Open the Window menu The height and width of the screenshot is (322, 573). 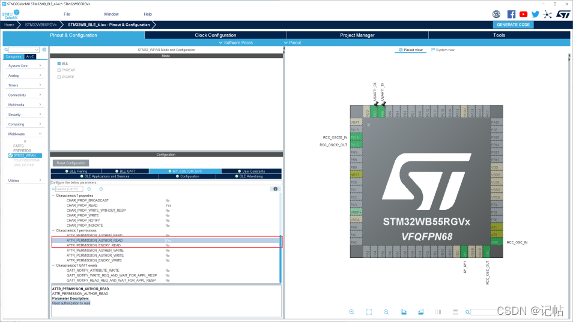[x=111, y=14]
